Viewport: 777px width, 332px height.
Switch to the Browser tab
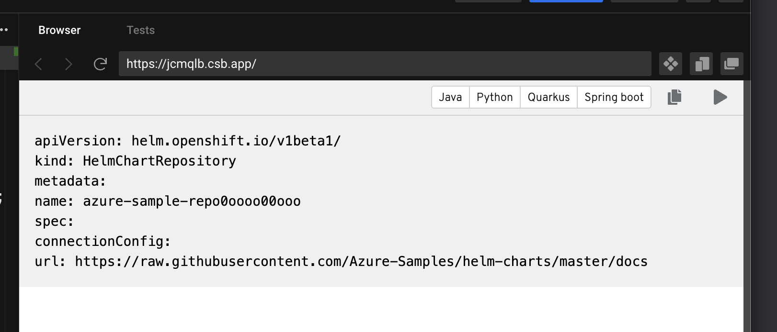pos(59,30)
